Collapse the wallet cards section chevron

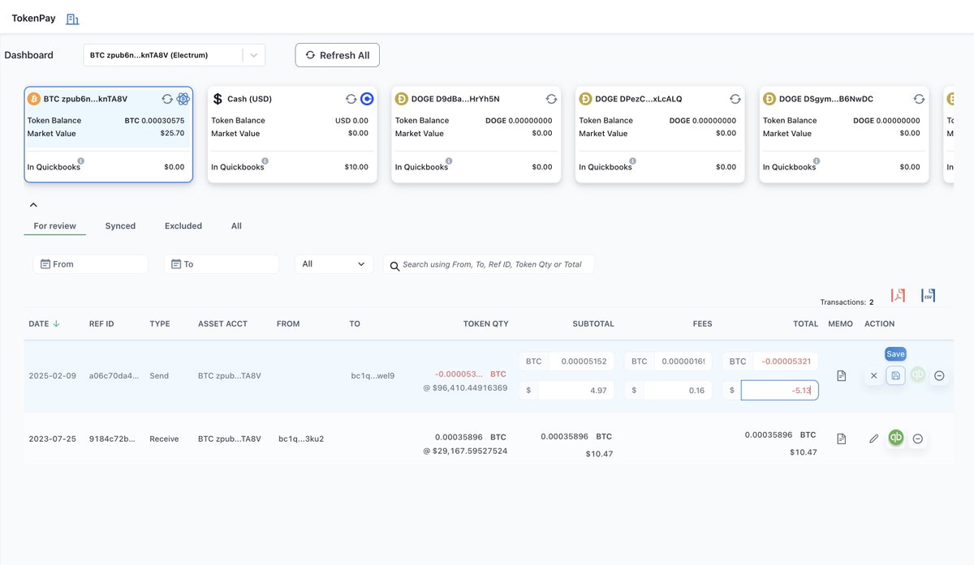coord(33,205)
